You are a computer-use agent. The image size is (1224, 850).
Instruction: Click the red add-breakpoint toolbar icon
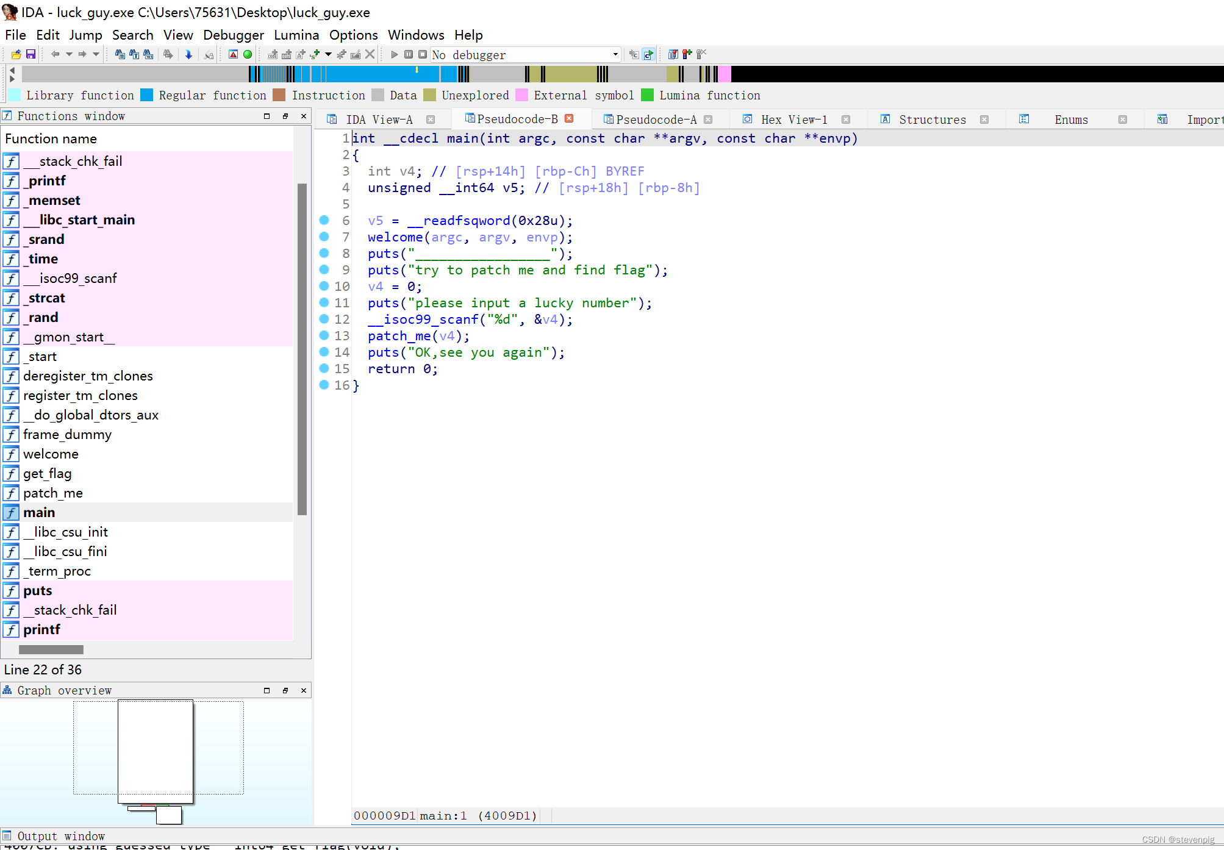[x=687, y=54]
